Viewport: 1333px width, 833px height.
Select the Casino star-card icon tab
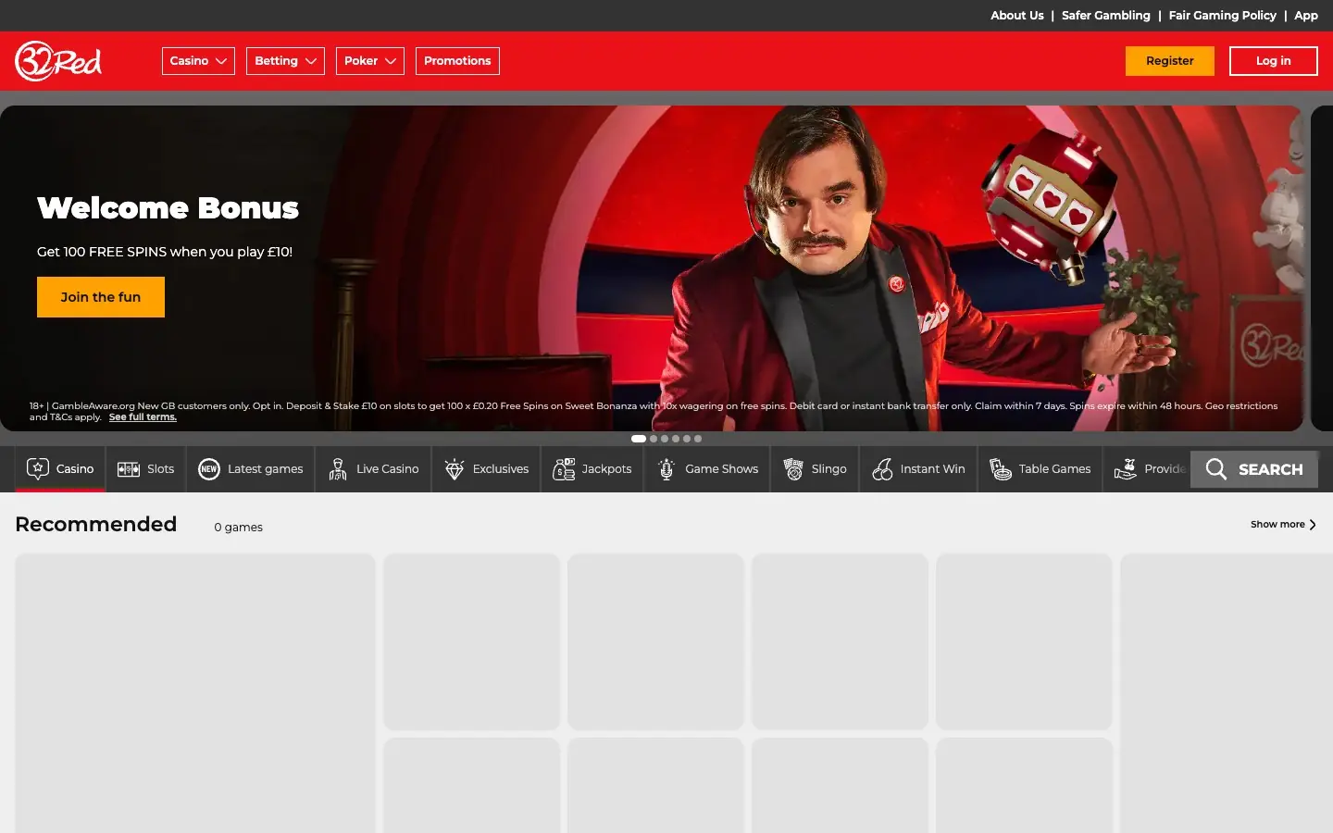click(60, 469)
